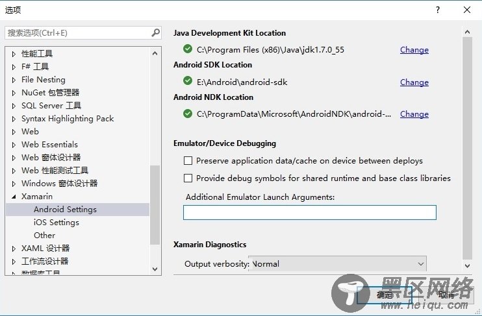Click the tree panel scroll up arrow
This screenshot has height=316, width=482.
(x=155, y=53)
